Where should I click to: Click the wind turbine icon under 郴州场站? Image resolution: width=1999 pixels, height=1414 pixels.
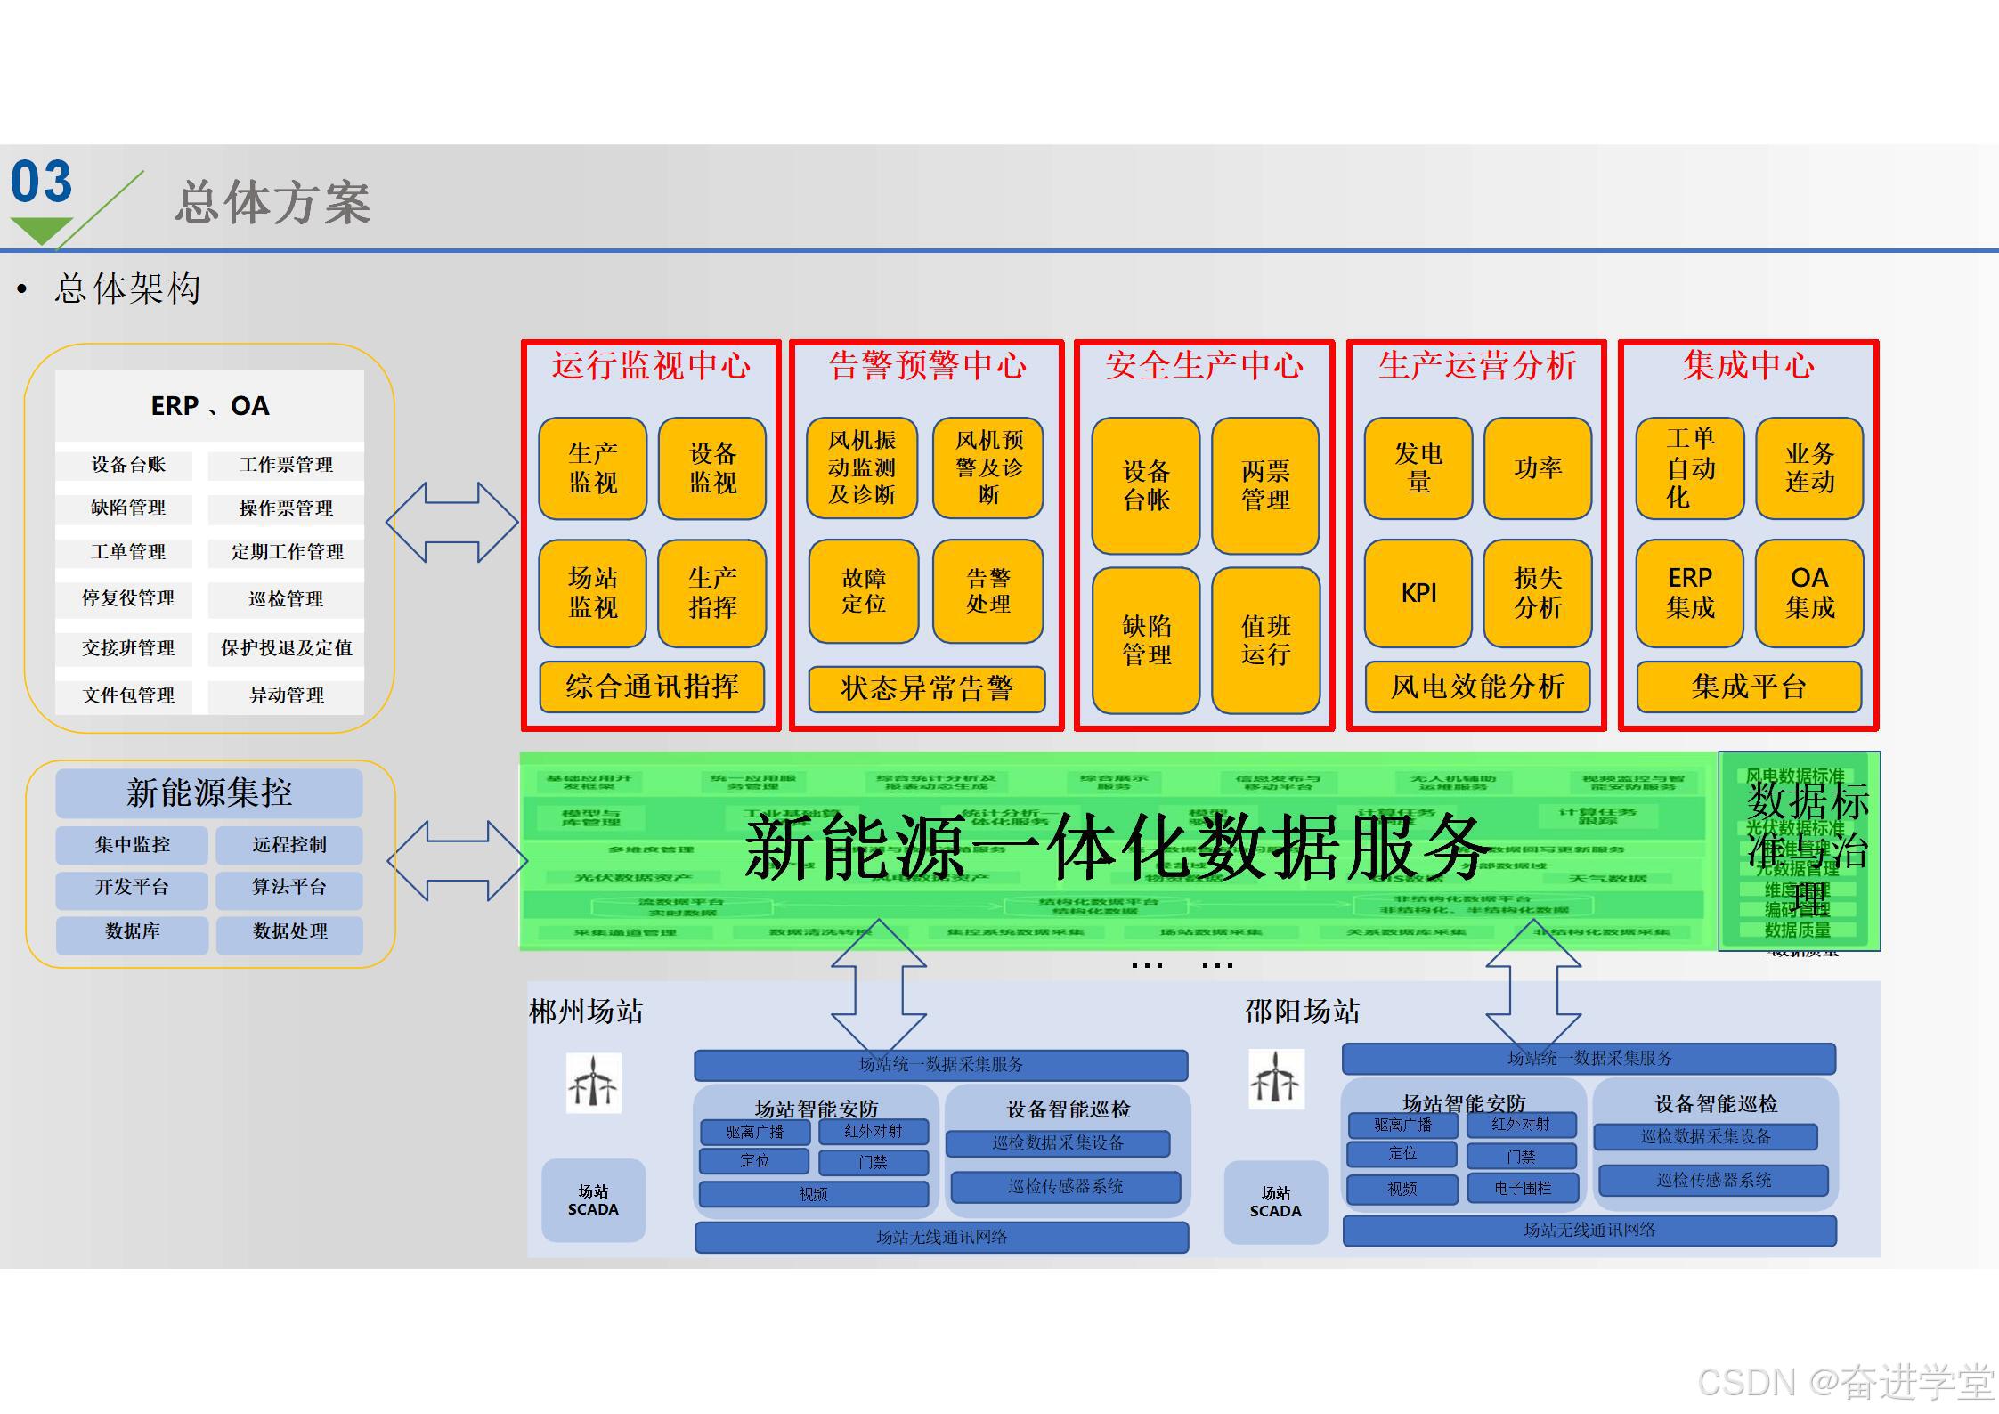[593, 1083]
